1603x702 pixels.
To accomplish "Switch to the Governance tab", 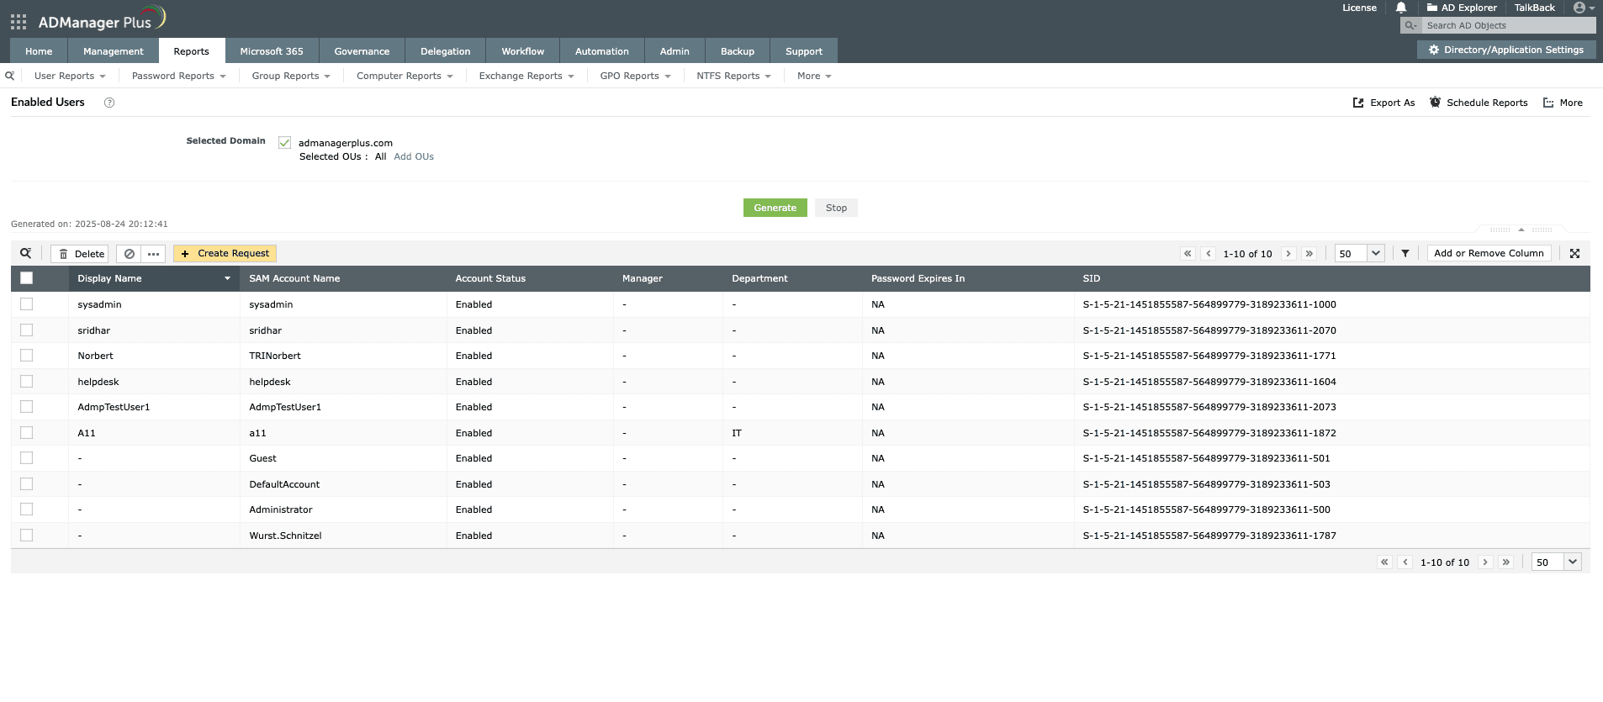I will point(362,50).
